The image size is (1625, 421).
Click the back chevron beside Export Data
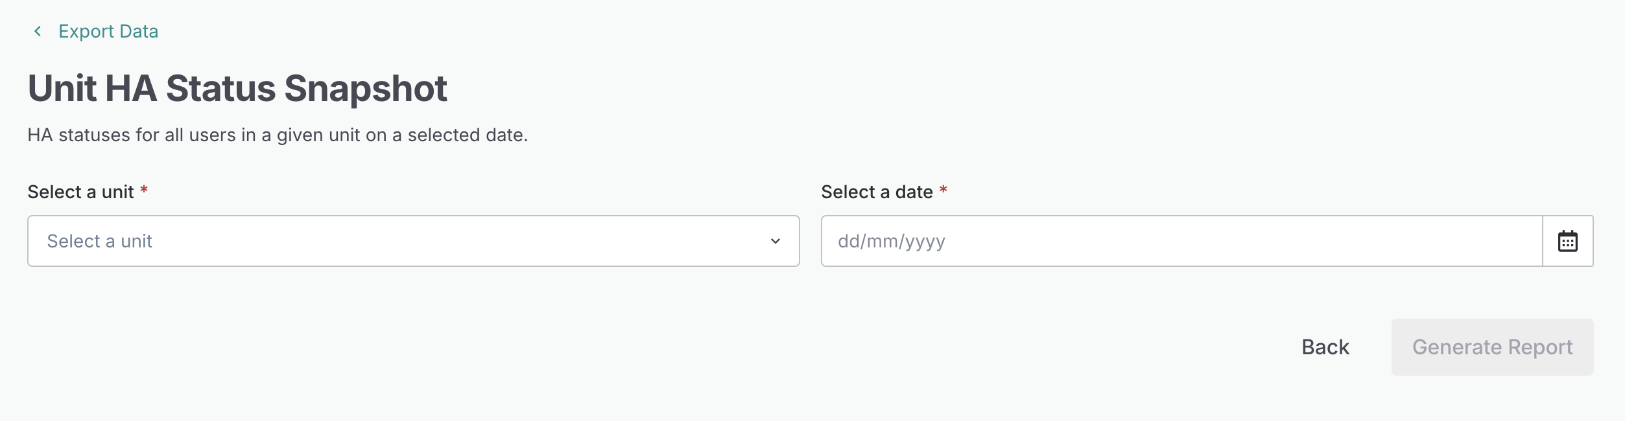(38, 31)
